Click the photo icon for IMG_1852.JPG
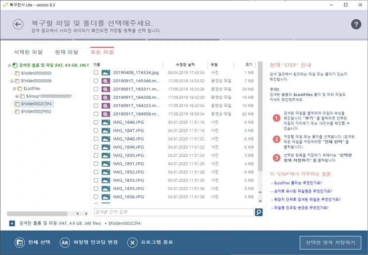Viewport: 368px width, 255px height. 106,172
